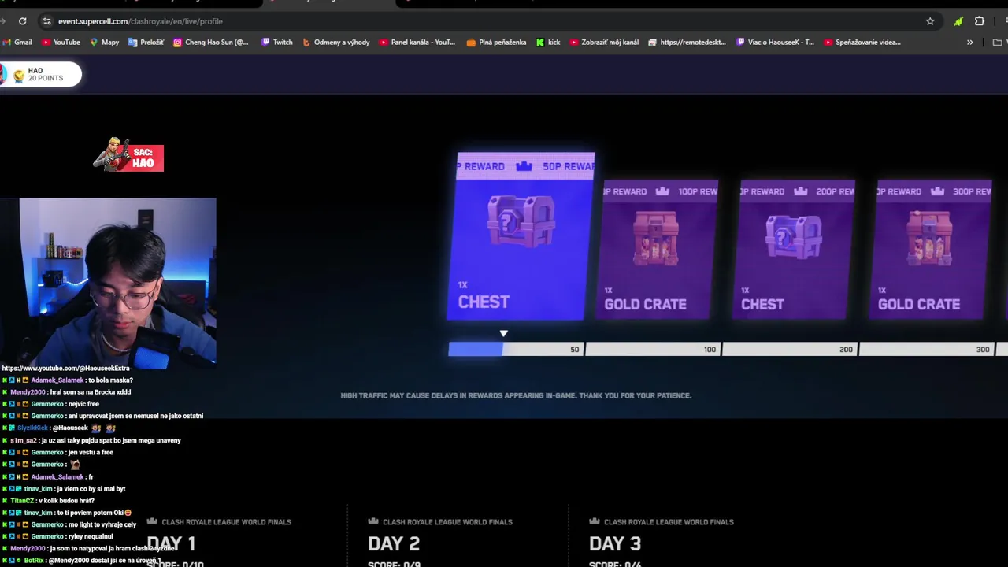This screenshot has height=567, width=1008.
Task: Click the crown icon on the 200P reward banner
Action: click(801, 191)
